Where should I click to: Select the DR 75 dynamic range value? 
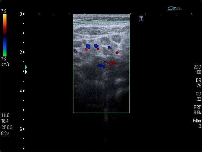pos(198,83)
